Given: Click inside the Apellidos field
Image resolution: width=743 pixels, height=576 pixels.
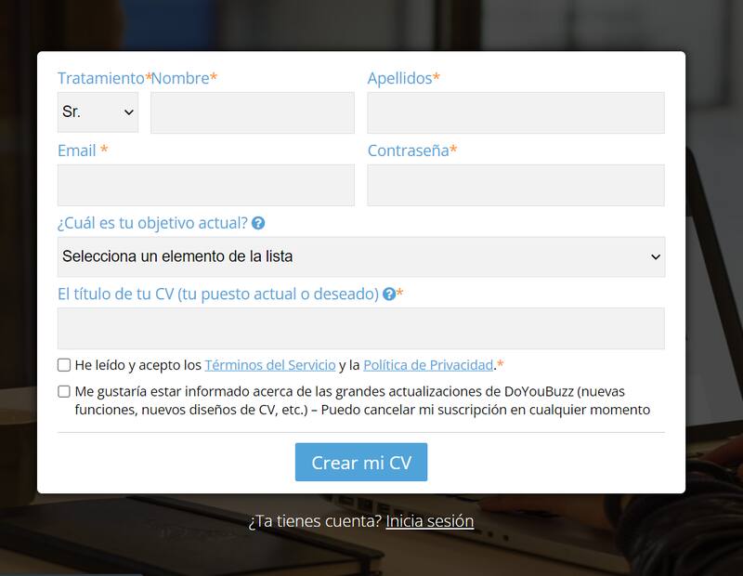Looking at the screenshot, I should click(515, 111).
